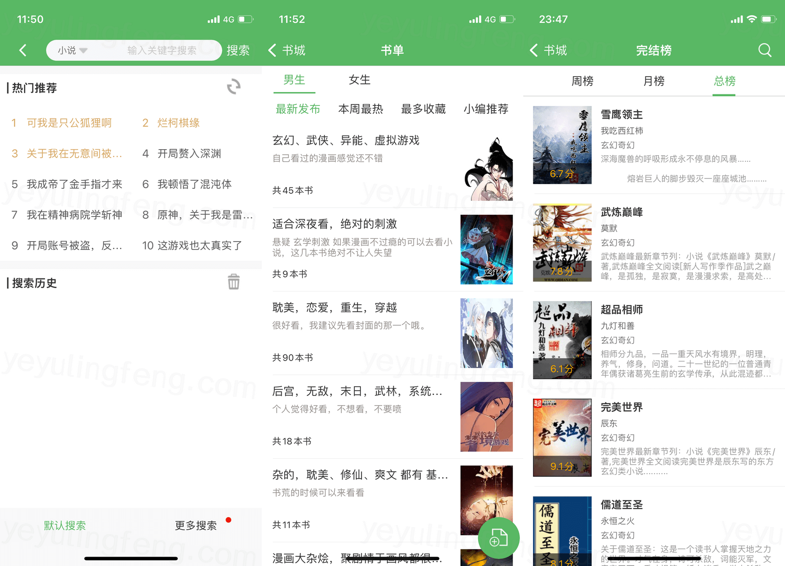Tap battery icon on 完结榜 status bar
This screenshot has height=566, width=785.
(x=769, y=19)
